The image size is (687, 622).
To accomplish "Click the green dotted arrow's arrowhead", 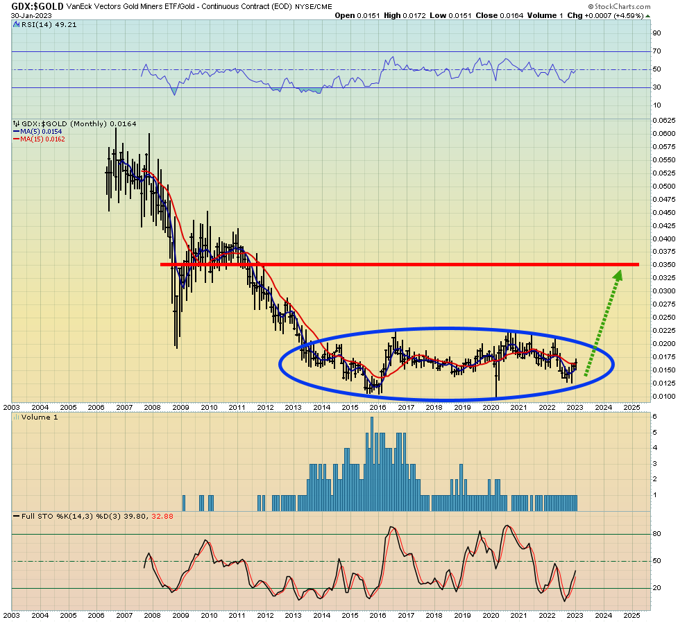I will 618,275.
